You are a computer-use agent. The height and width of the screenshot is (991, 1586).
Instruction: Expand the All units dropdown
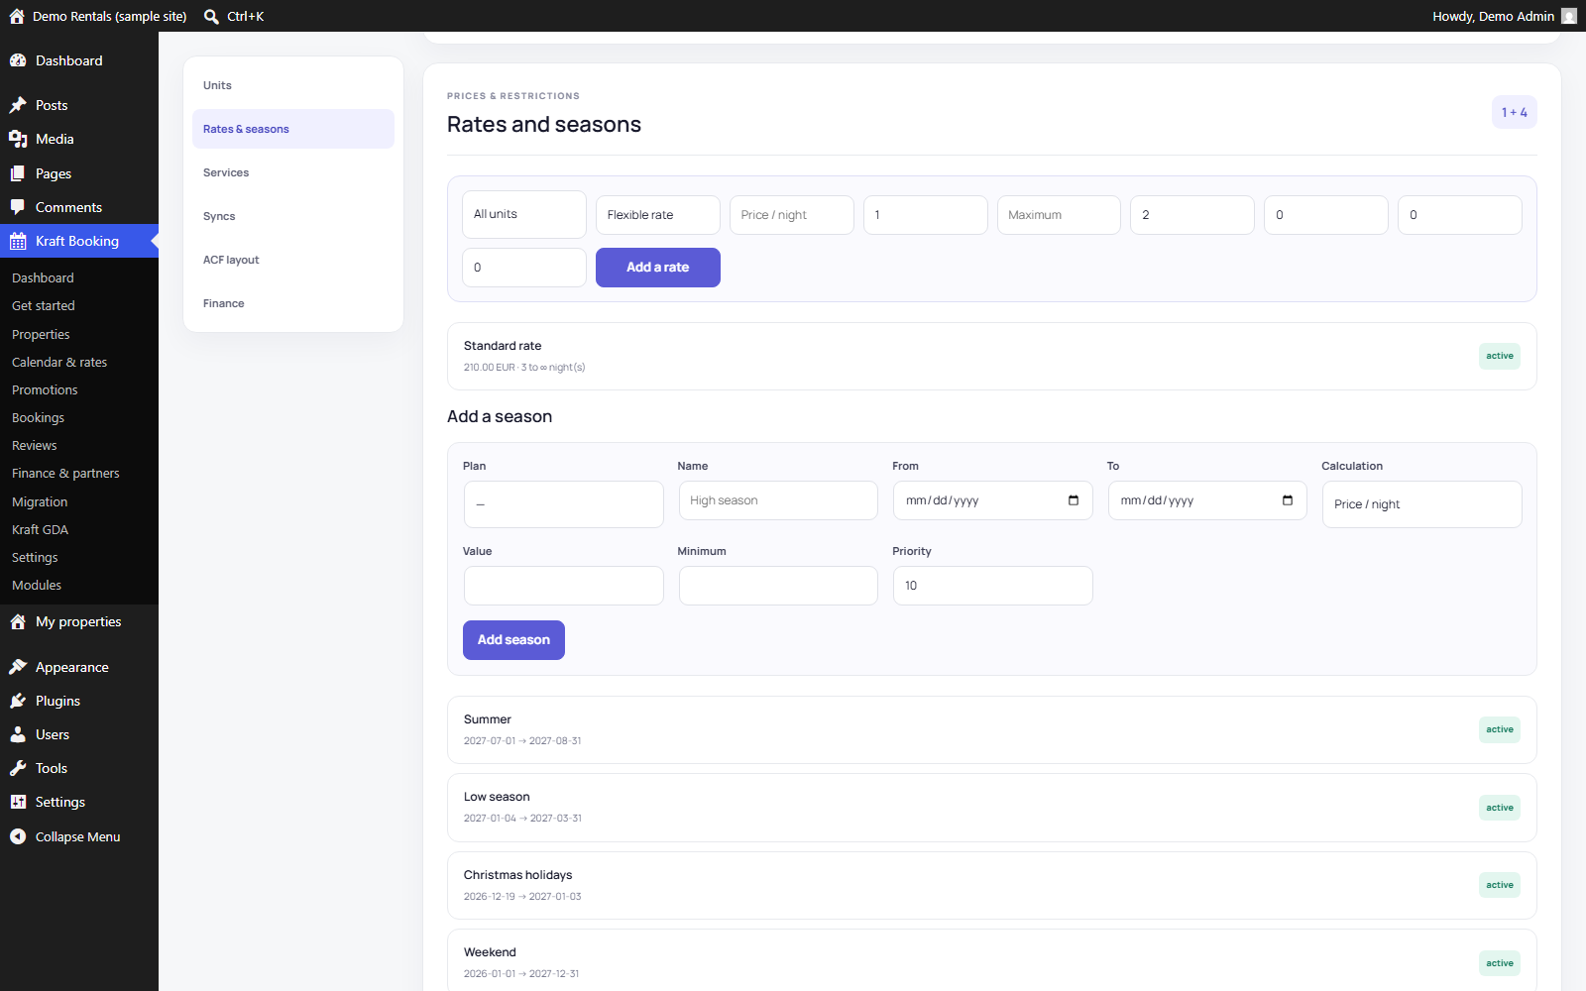click(x=524, y=214)
